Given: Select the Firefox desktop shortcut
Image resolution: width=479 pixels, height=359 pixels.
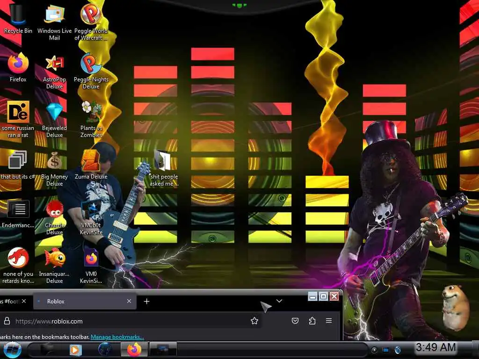Looking at the screenshot, I should [x=18, y=67].
